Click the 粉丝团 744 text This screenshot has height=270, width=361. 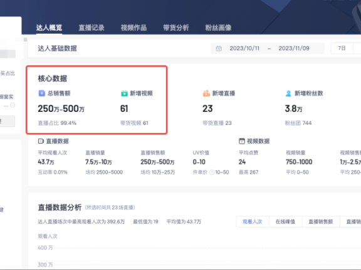[298, 123]
